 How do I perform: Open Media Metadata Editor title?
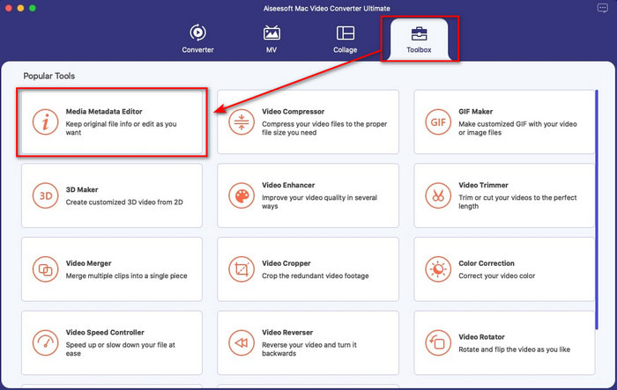point(104,112)
